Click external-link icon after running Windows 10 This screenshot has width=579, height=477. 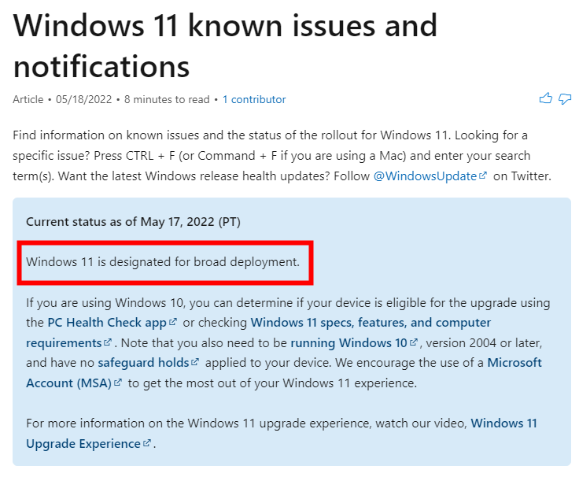click(414, 342)
